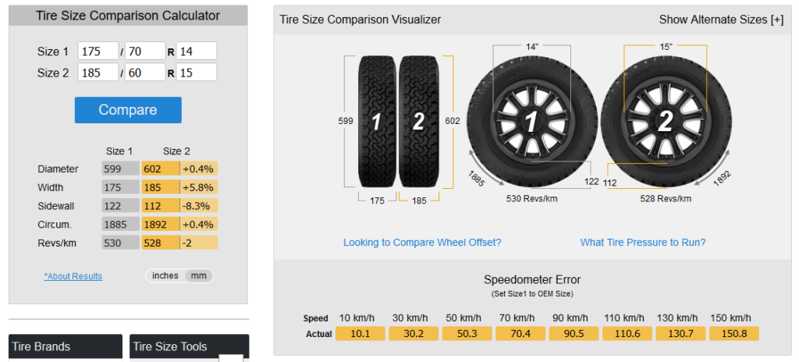Switch units to mm
This screenshot has width=799, height=362.
[199, 276]
